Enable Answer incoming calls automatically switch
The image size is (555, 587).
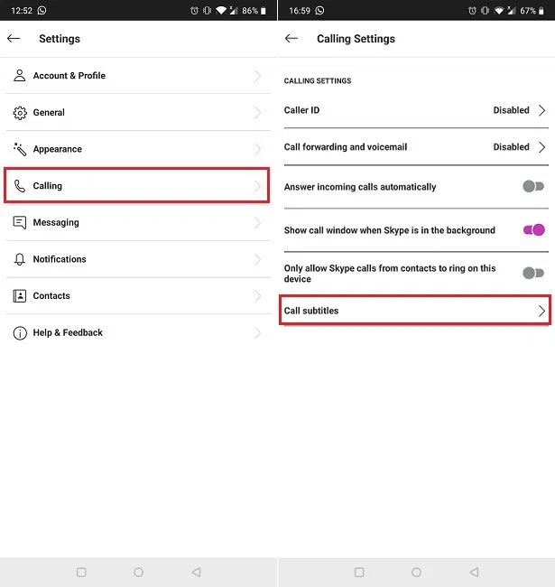coord(533,186)
